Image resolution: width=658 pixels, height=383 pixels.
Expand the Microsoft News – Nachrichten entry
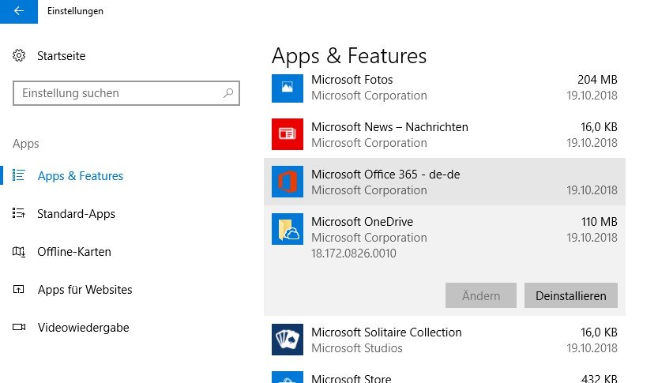click(442, 134)
